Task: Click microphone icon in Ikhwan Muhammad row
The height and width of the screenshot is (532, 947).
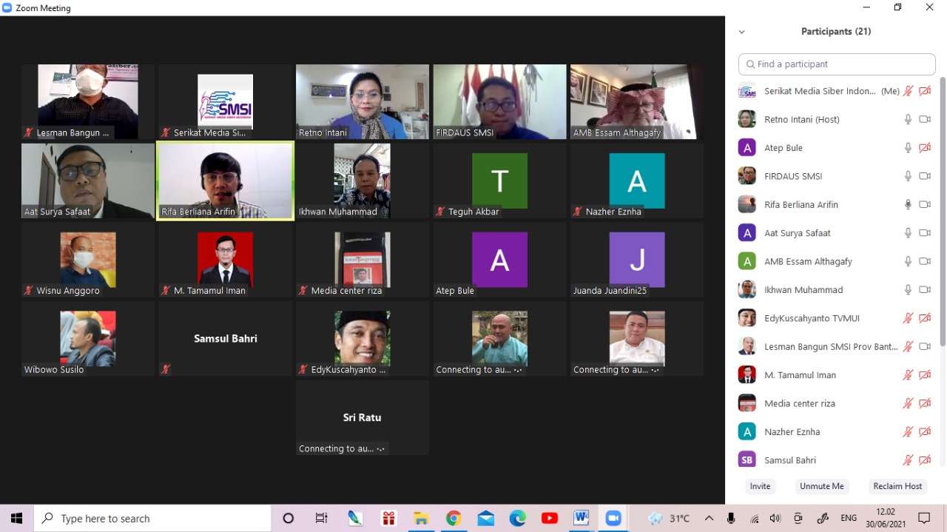Action: 908,290
